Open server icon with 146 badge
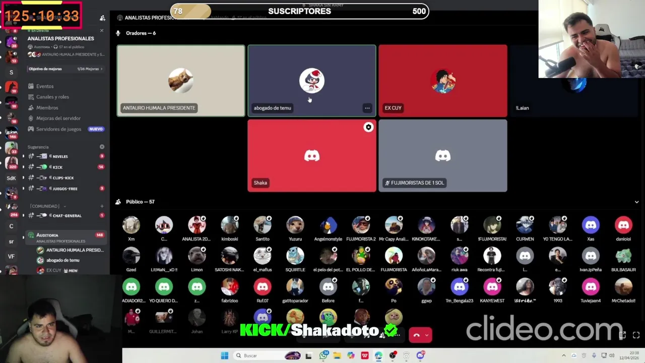645x363 pixels. [x=11, y=133]
